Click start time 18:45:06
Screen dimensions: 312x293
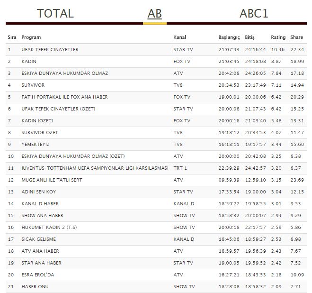(x=229, y=239)
